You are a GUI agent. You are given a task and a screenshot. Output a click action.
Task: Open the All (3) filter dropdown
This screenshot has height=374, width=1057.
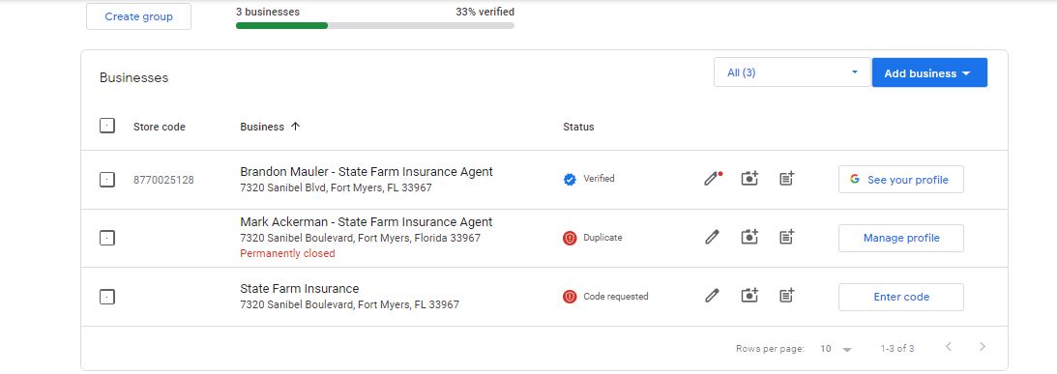(x=792, y=72)
